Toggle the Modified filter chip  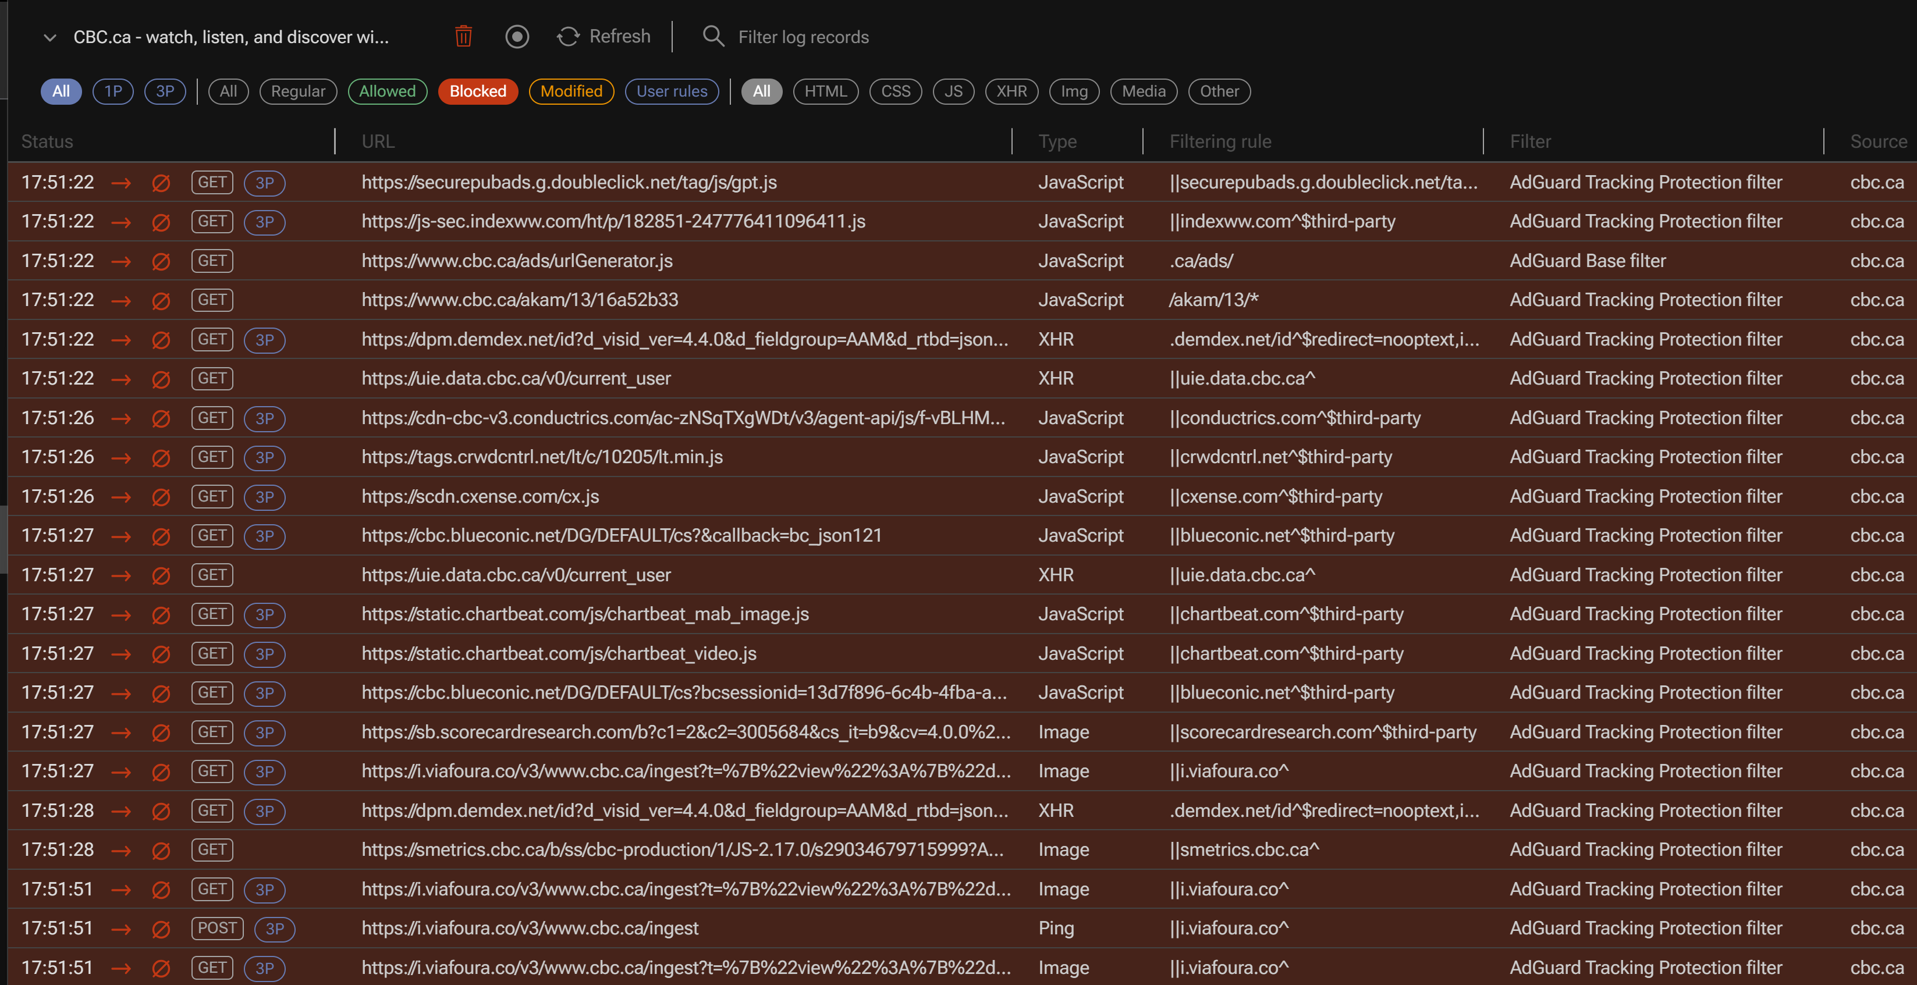tap(571, 91)
